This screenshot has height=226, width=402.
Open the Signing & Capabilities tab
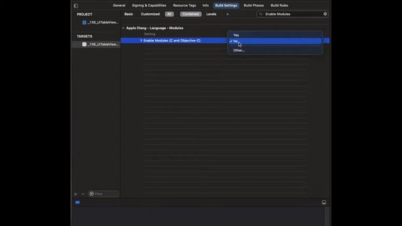[x=149, y=6]
